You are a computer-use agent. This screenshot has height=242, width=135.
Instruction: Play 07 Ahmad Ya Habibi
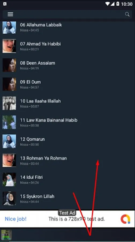[67, 46]
